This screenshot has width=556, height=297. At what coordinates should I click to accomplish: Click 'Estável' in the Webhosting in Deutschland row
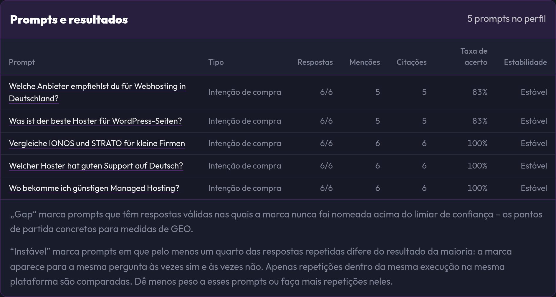[534, 92]
